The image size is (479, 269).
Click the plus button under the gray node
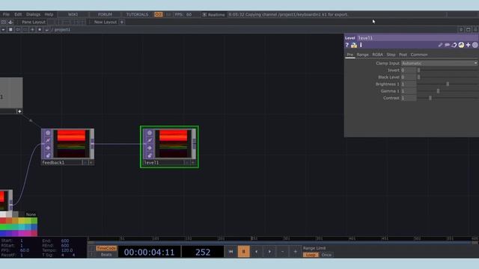pyautogui.click(x=19, y=111)
